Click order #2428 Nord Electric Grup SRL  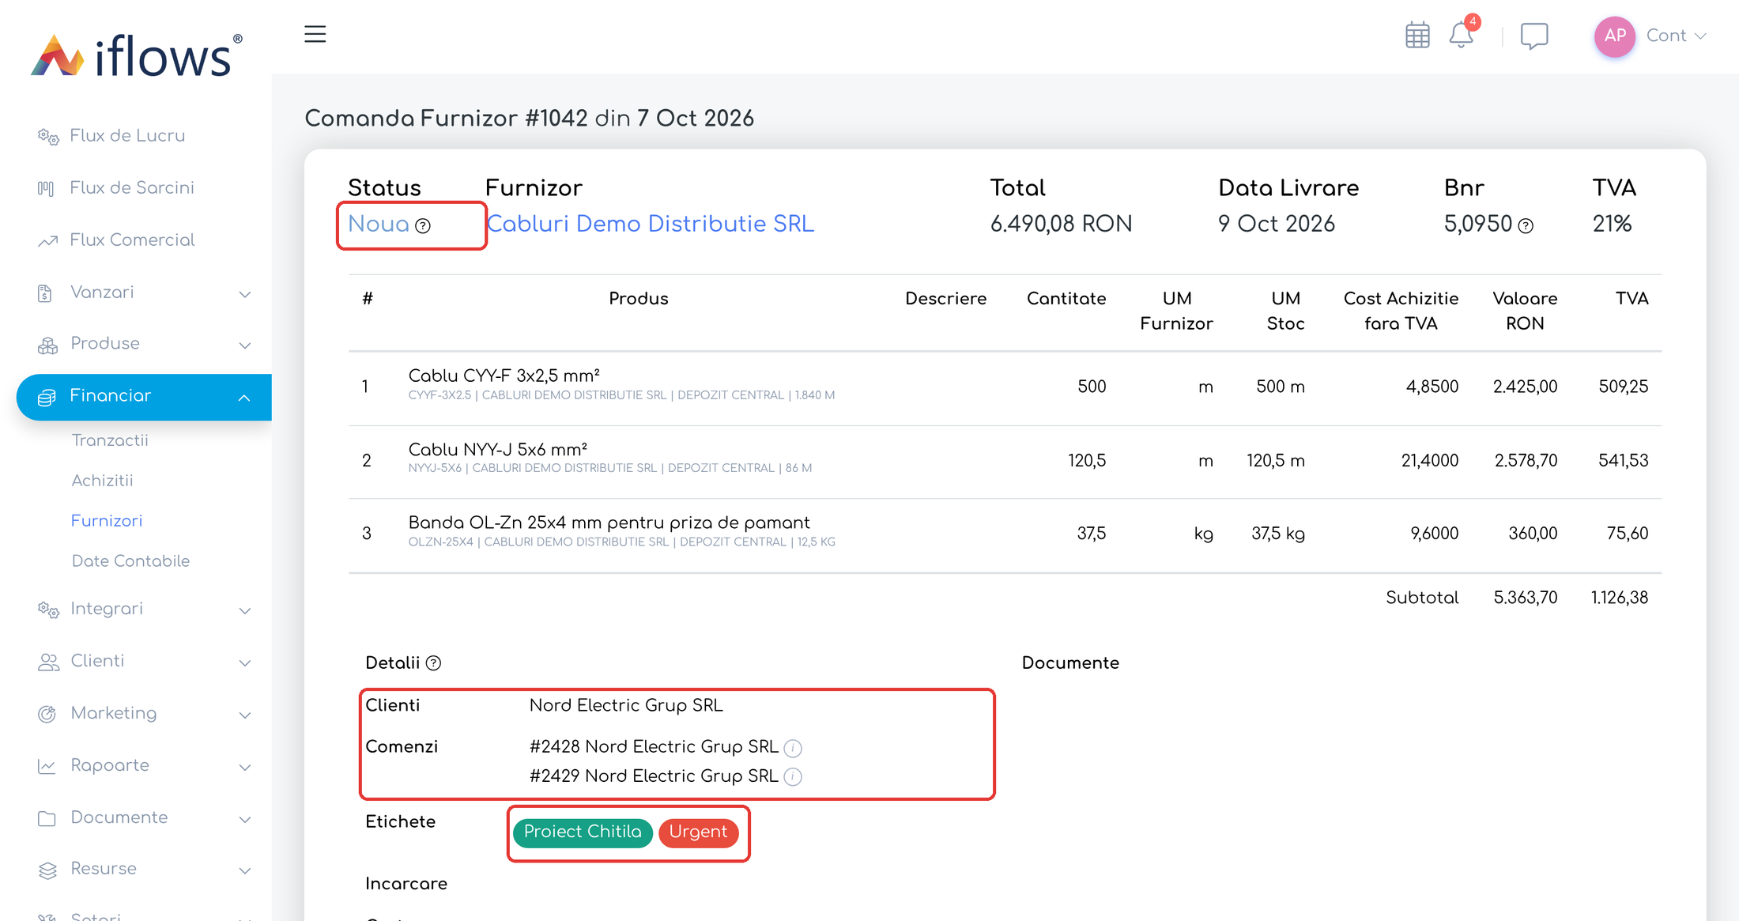tap(654, 747)
